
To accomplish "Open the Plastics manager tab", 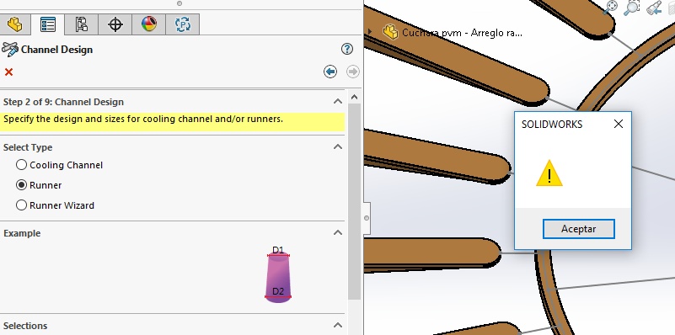I will click(x=183, y=24).
